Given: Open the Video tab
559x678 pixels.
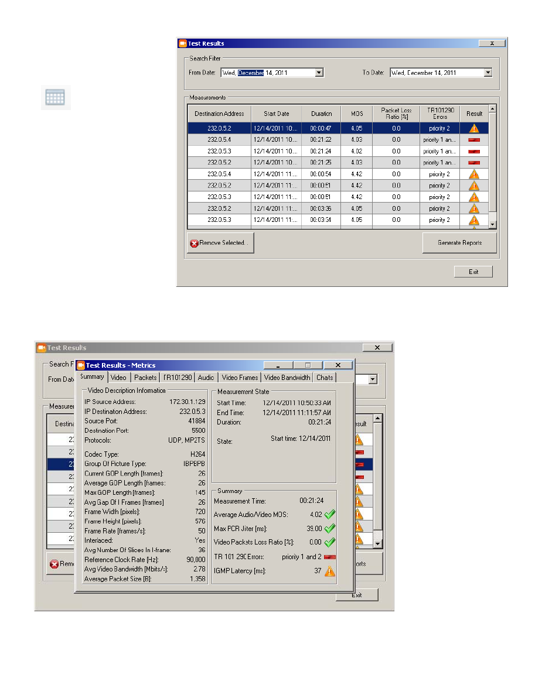Looking at the screenshot, I should pos(118,378).
